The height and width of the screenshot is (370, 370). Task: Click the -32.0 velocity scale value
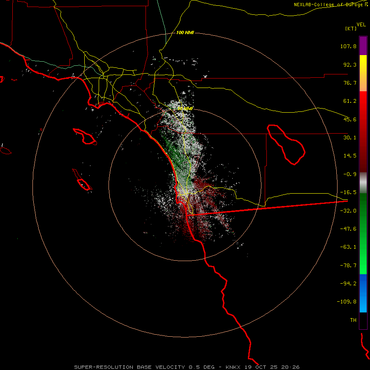click(x=348, y=211)
